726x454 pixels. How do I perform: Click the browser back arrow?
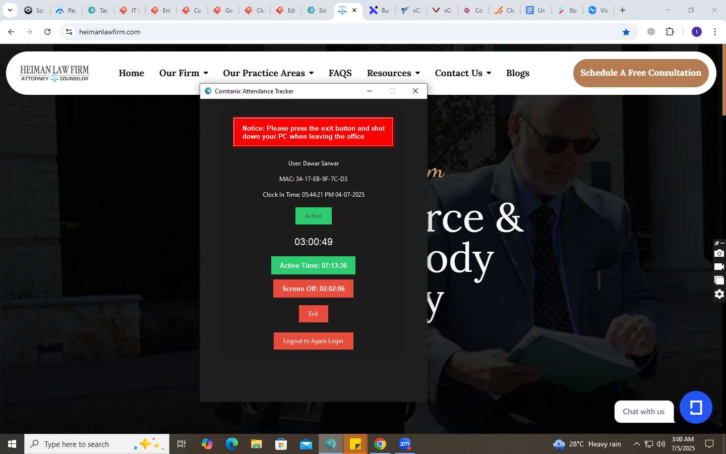click(11, 32)
